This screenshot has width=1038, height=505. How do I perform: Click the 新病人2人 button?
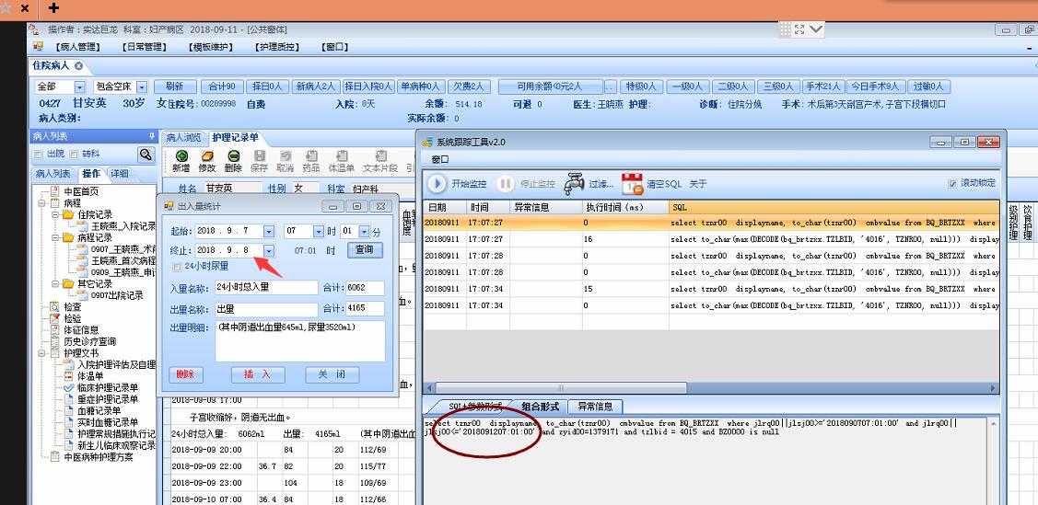[x=317, y=86]
